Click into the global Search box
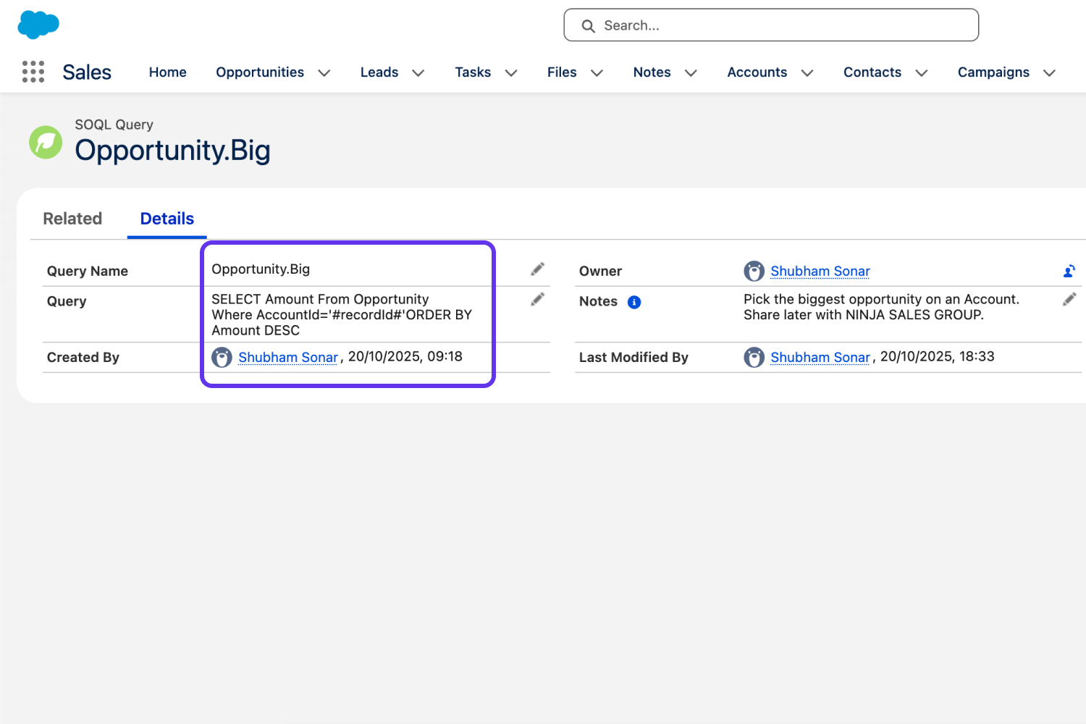Screen dimensions: 1086x724 tap(771, 25)
